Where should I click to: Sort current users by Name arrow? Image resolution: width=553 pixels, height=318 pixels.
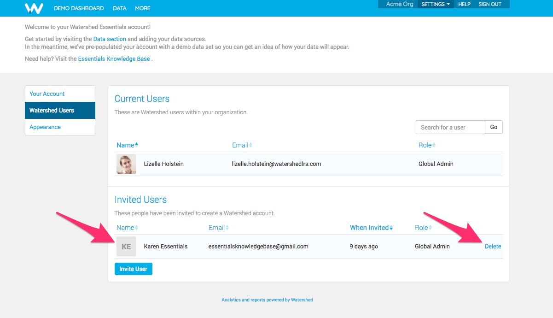tap(136, 145)
